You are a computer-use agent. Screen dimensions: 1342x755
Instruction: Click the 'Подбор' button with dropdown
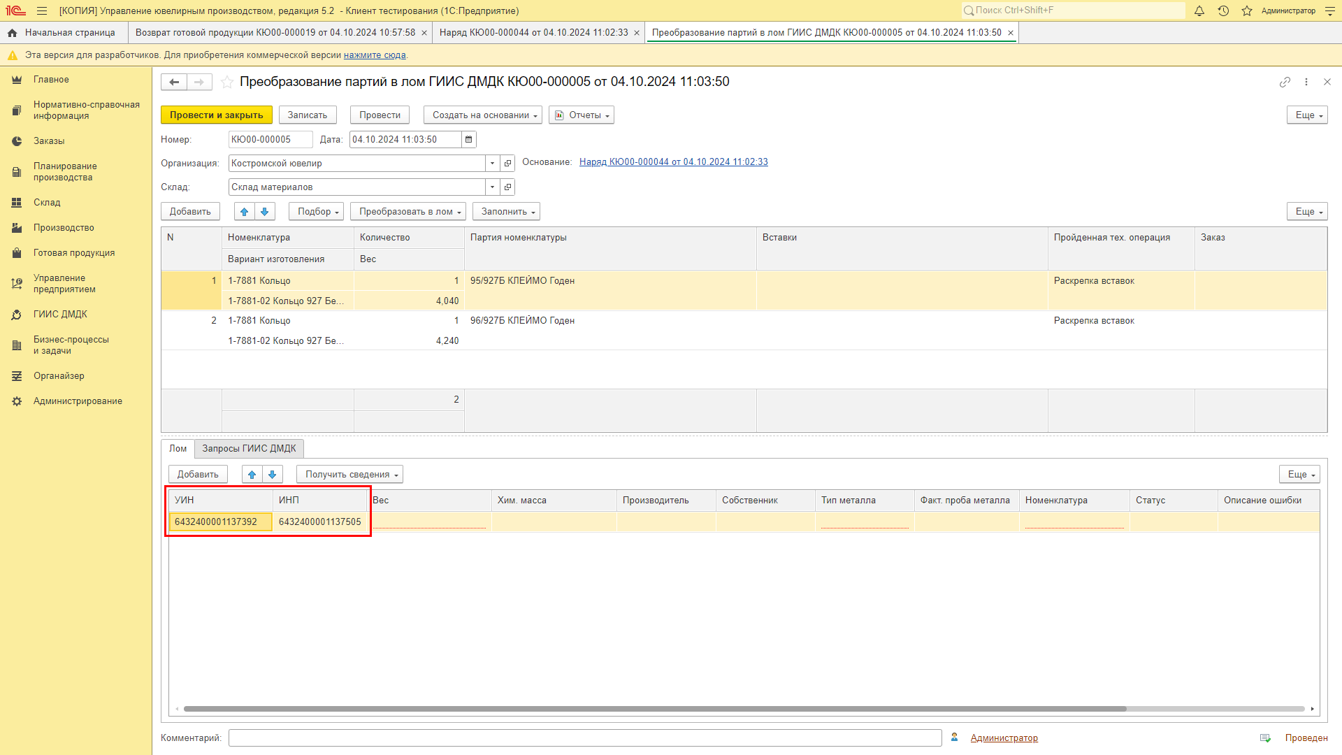(315, 211)
